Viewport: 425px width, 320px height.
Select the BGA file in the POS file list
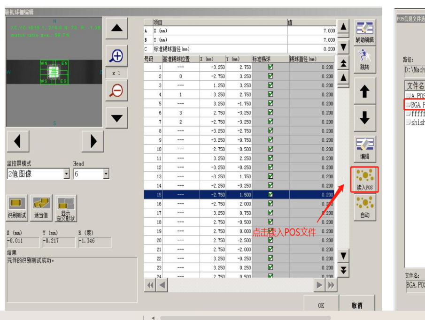(416, 105)
